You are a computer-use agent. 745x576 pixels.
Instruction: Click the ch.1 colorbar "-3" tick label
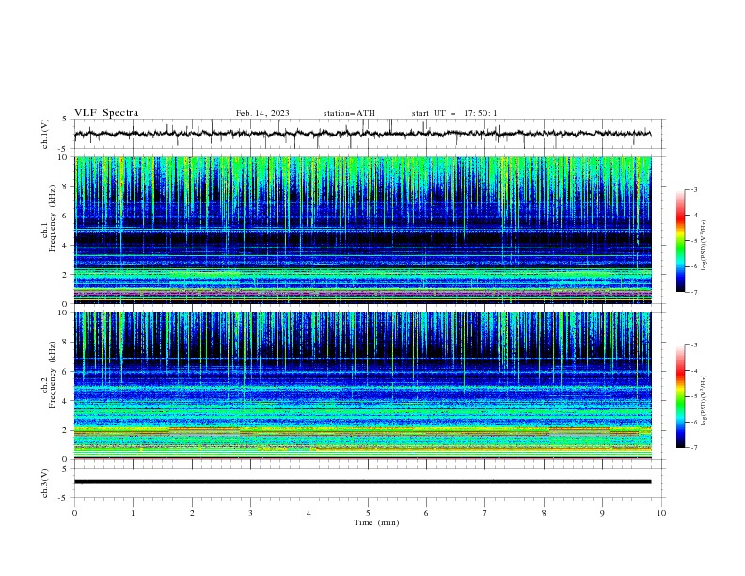[x=693, y=189]
